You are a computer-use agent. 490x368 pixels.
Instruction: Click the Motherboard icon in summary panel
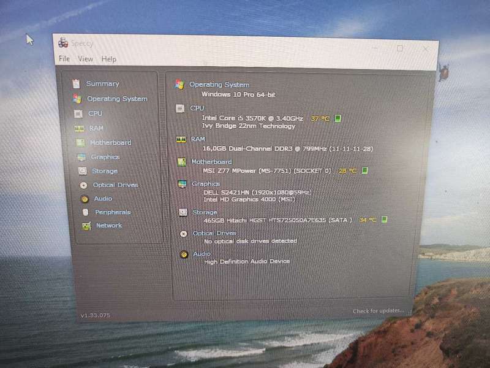tap(181, 162)
